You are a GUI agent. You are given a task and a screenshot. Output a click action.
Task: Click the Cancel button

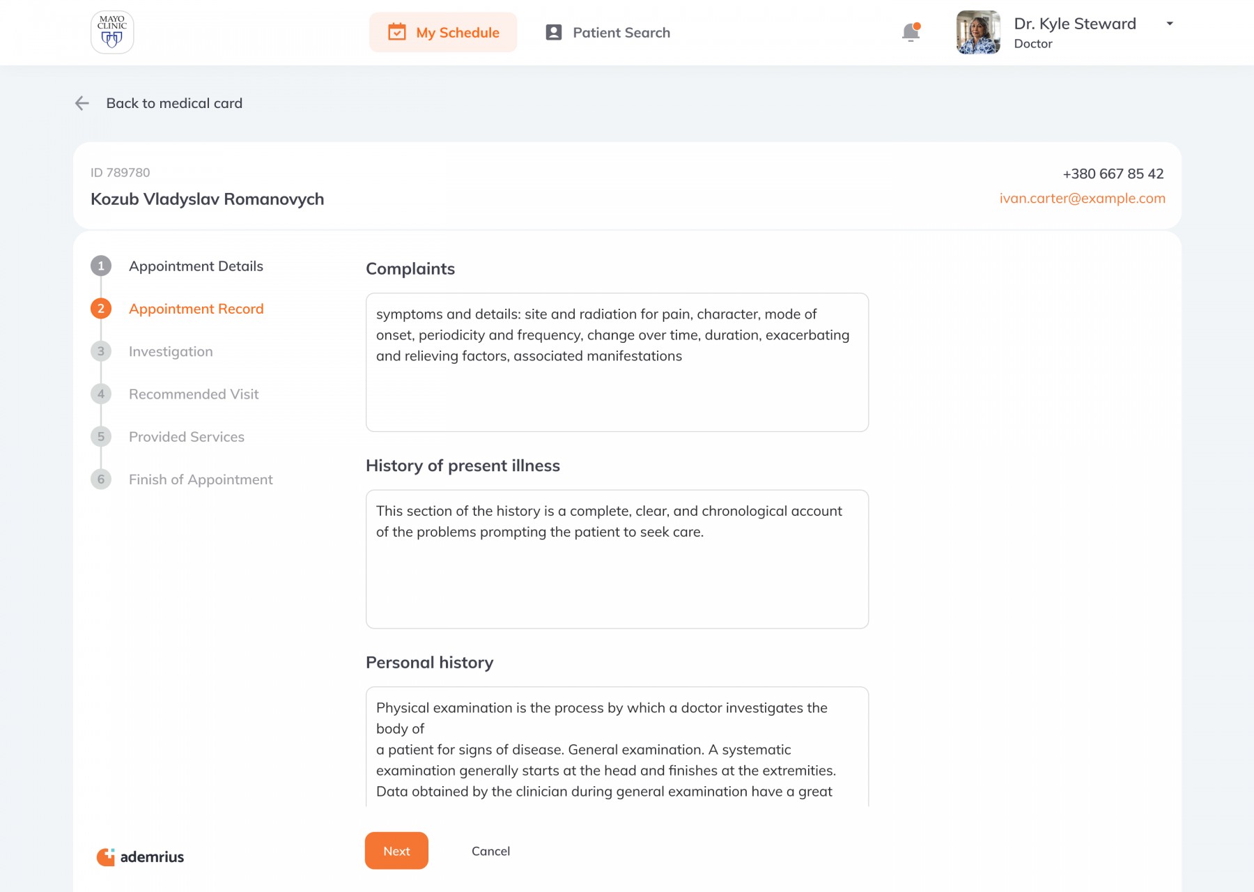click(490, 851)
